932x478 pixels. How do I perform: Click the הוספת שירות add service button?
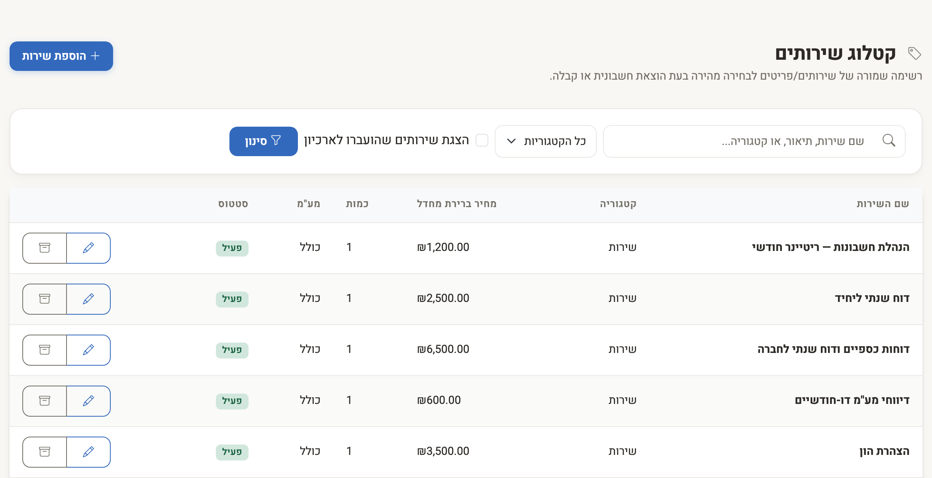pyautogui.click(x=61, y=56)
